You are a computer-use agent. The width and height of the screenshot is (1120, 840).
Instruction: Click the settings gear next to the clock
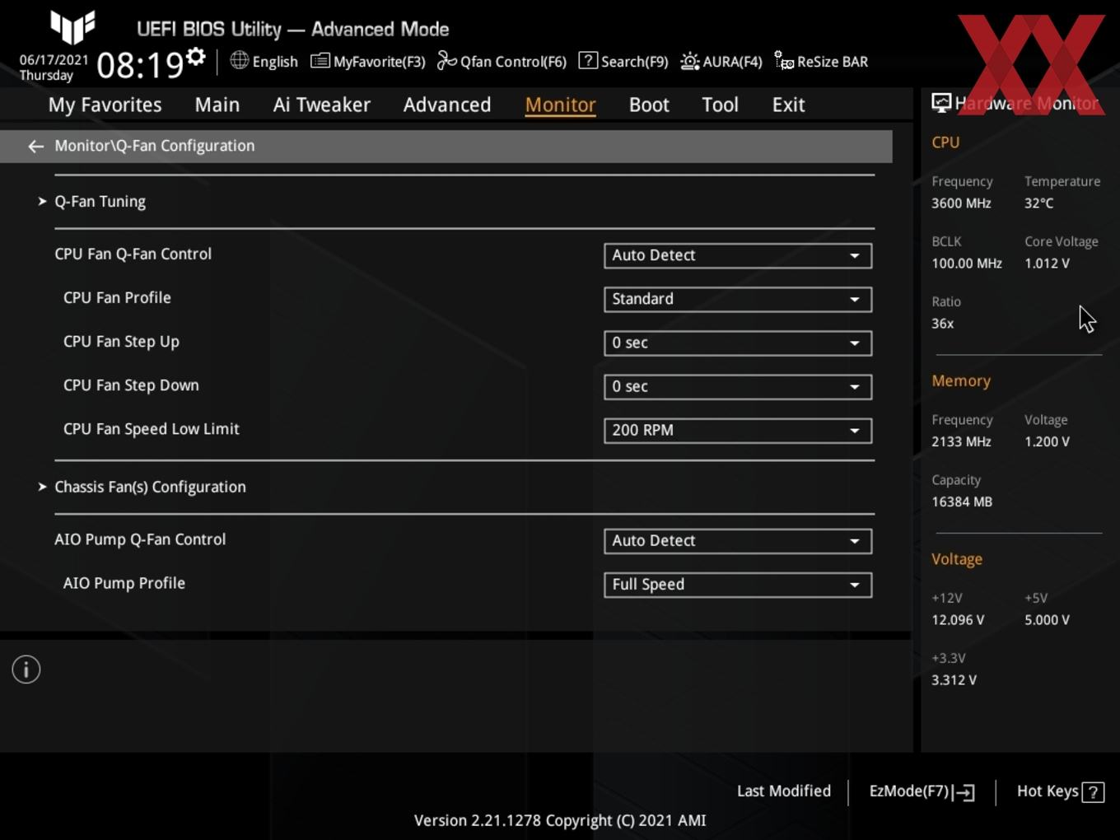point(196,57)
